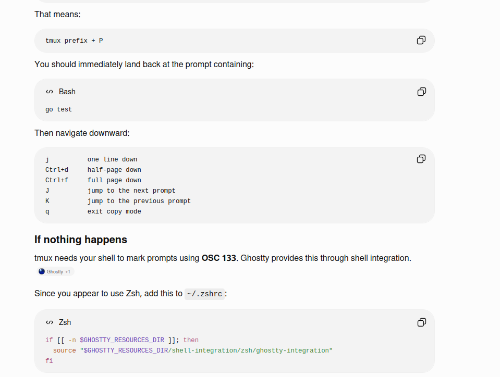Screen dimensions: 500x377
Task: Click the 'Zsh' language label
Action: pos(65,322)
